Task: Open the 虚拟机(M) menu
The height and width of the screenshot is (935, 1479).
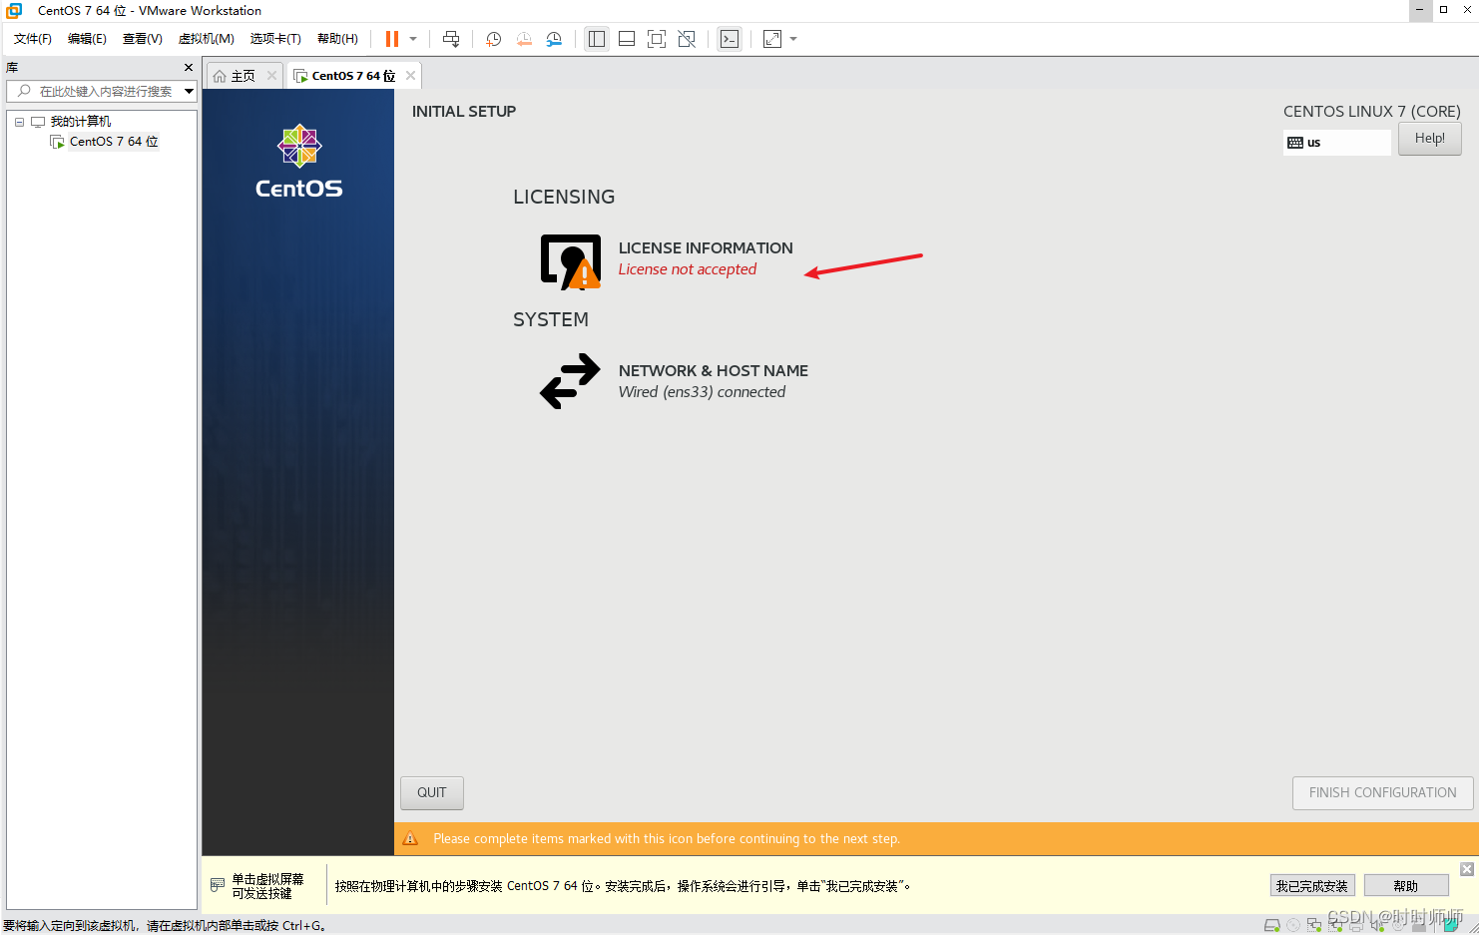Action: pos(207,39)
